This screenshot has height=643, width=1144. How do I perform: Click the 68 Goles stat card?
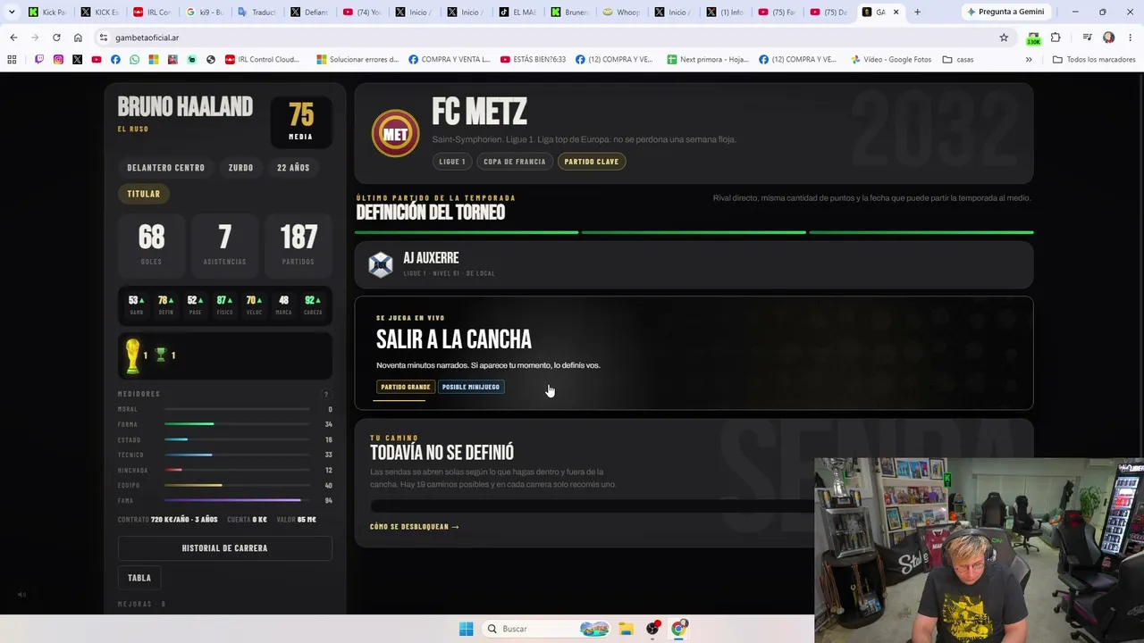point(151,244)
